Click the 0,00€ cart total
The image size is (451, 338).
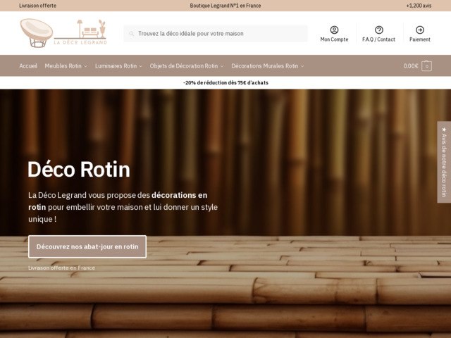[410, 66]
